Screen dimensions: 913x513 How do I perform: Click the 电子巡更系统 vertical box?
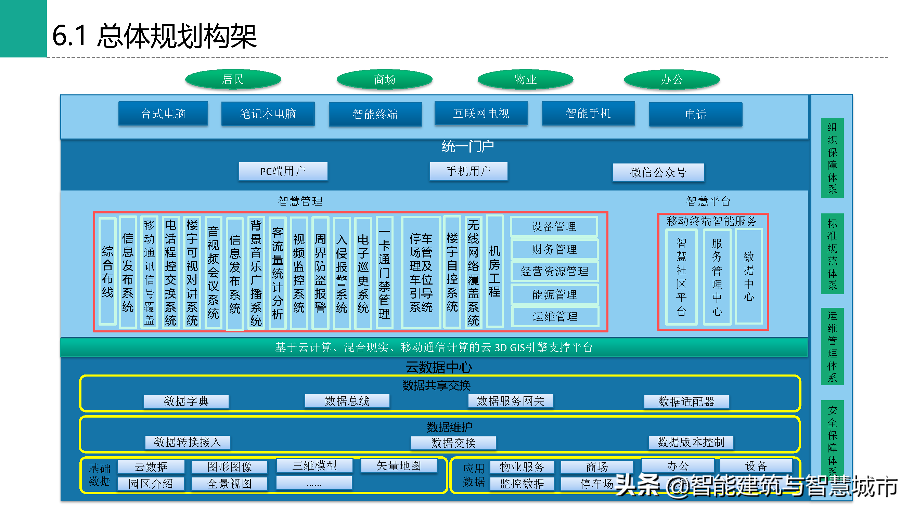pos(363,273)
